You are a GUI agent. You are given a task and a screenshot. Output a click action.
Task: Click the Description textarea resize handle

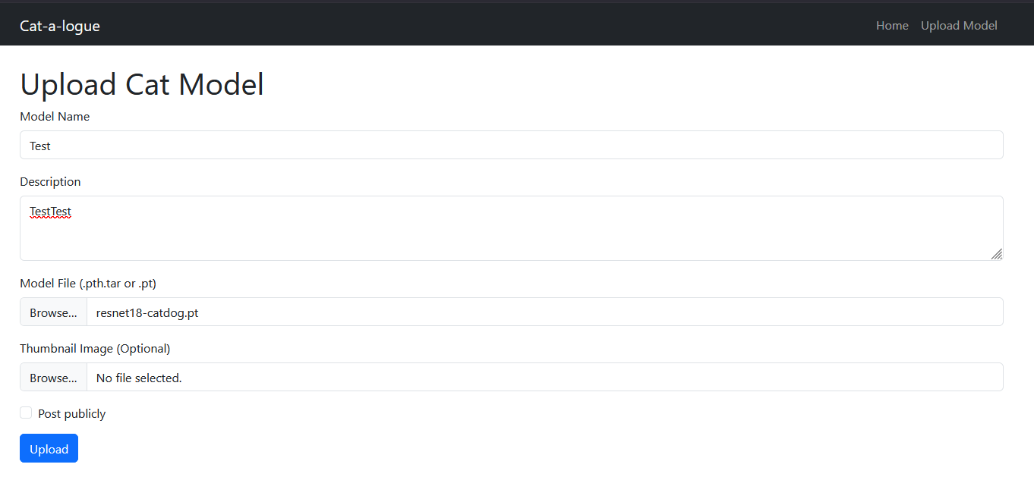pyautogui.click(x=997, y=254)
